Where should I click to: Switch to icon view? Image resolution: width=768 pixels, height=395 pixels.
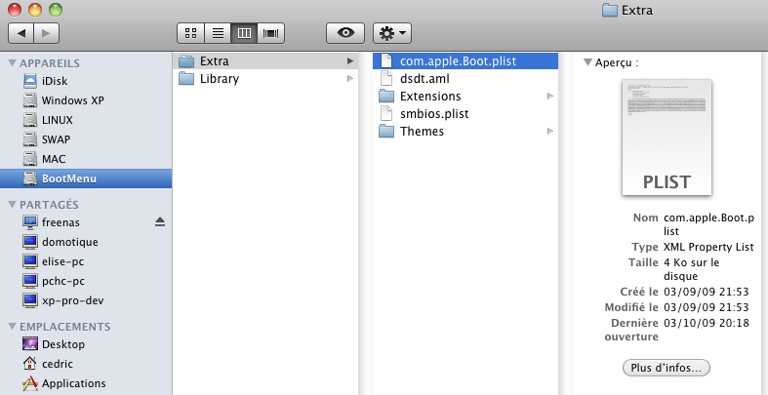tap(190, 33)
